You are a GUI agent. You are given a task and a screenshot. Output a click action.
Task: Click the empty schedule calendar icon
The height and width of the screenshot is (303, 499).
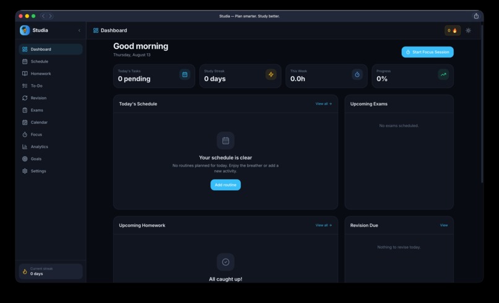pyautogui.click(x=225, y=141)
